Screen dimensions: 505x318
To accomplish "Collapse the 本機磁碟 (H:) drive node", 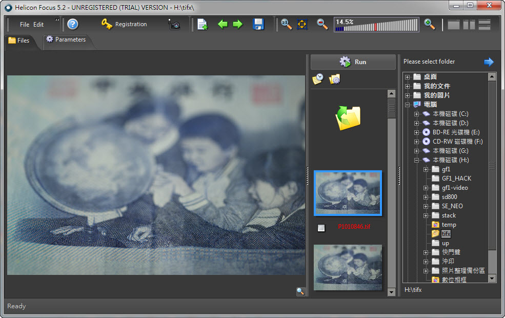I will tap(417, 160).
